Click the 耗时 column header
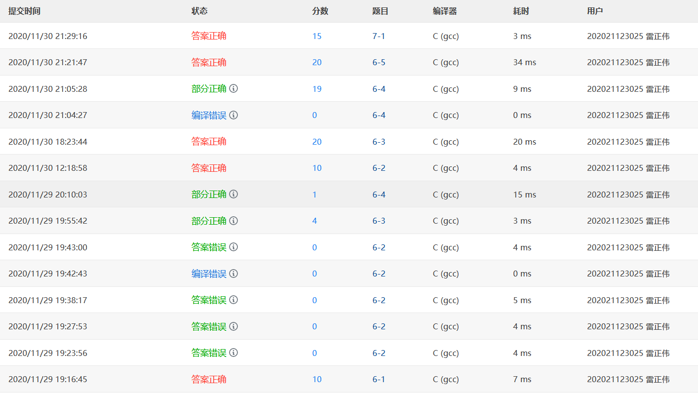The width and height of the screenshot is (698, 393). click(x=521, y=11)
